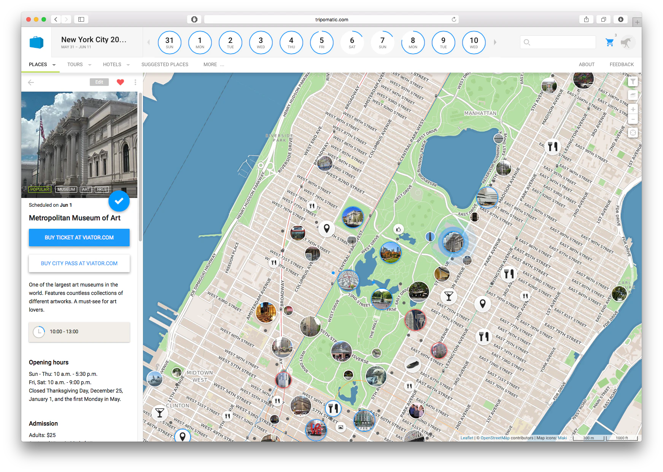663x472 pixels.
Task: Open the map filter funnel icon
Action: [633, 82]
